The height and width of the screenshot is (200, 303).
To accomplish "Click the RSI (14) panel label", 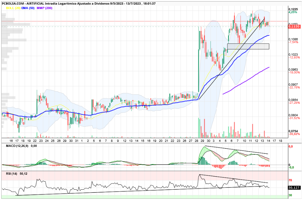I will (11, 174).
